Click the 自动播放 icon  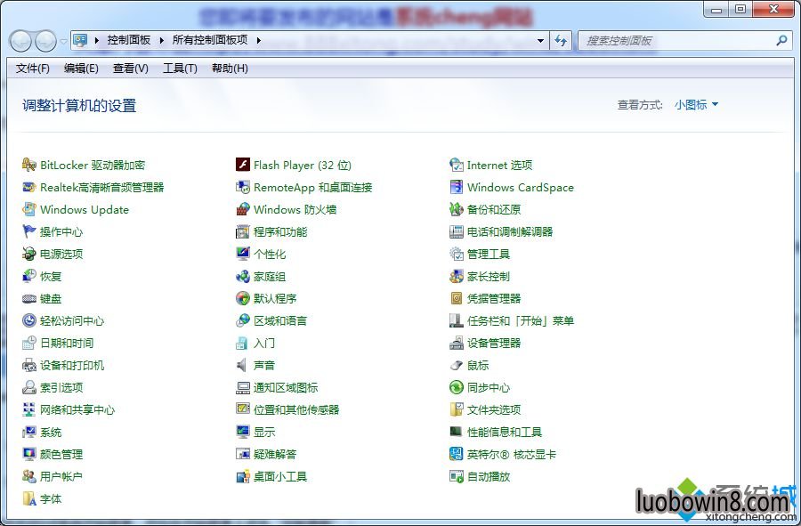[457, 476]
